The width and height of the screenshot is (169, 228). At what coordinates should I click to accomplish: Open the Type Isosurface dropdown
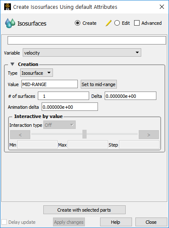(x=37, y=73)
